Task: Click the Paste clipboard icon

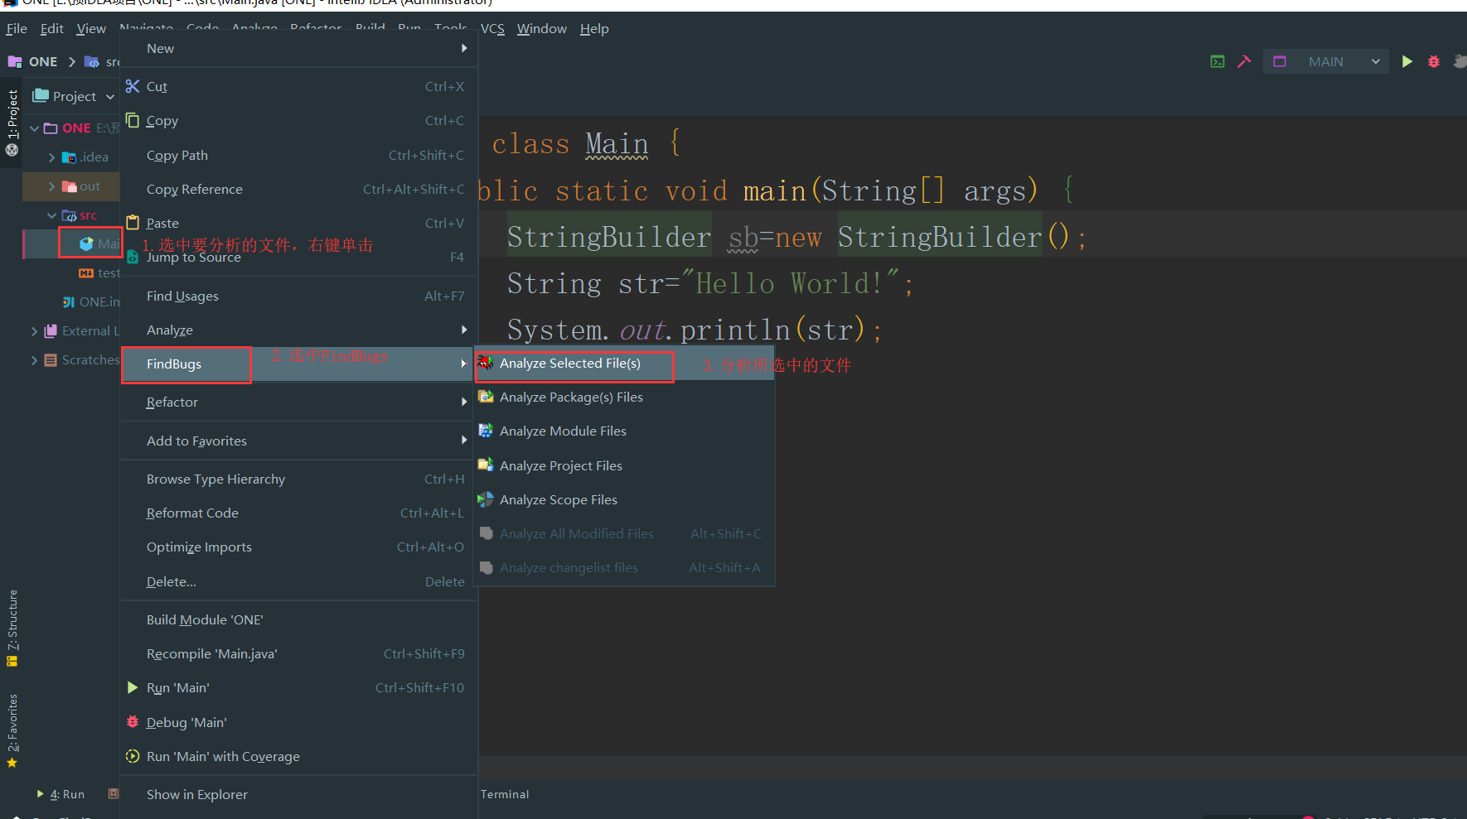Action: (x=133, y=223)
